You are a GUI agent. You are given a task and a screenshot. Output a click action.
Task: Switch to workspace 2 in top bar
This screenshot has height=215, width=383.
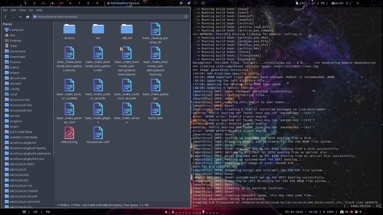coord(34,3)
